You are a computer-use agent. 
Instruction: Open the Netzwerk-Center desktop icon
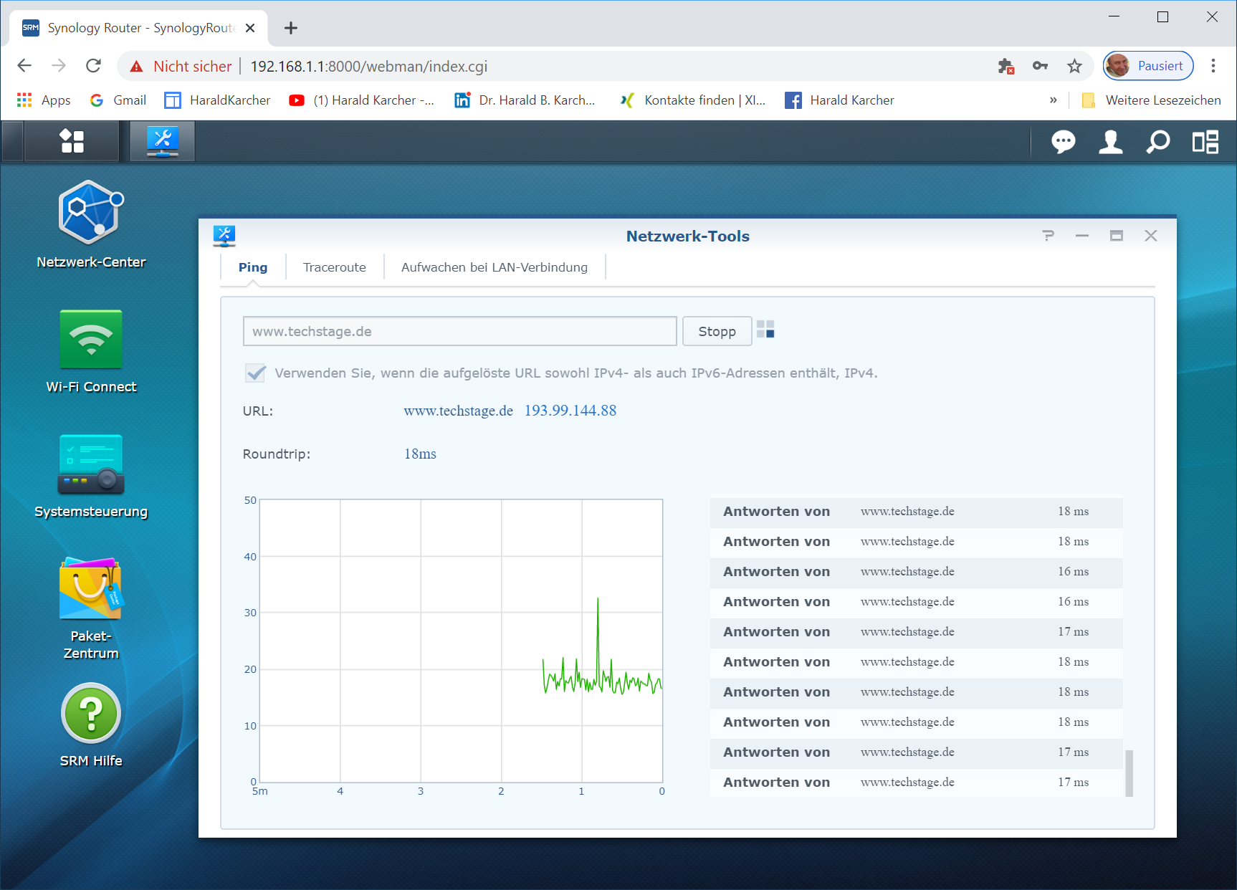point(91,214)
